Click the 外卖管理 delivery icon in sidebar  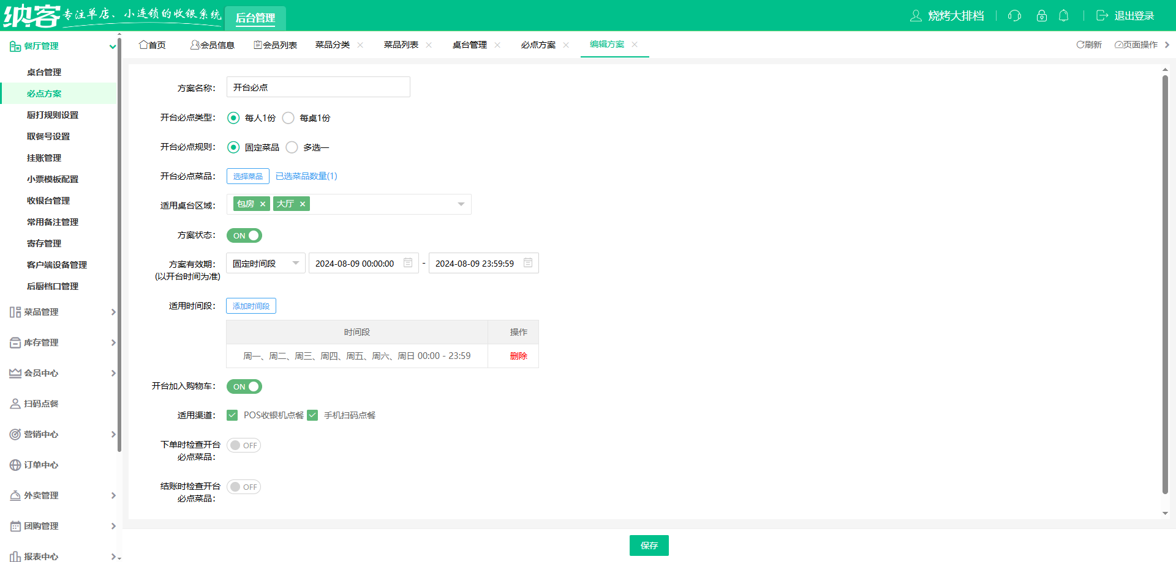coord(15,495)
